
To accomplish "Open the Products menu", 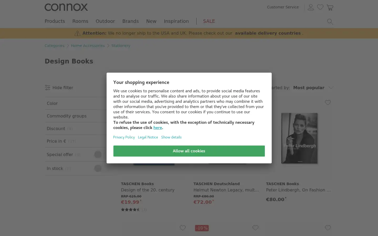I will [x=55, y=21].
